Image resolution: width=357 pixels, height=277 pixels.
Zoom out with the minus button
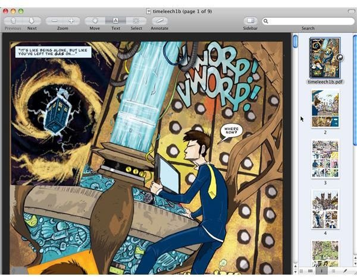click(x=54, y=21)
